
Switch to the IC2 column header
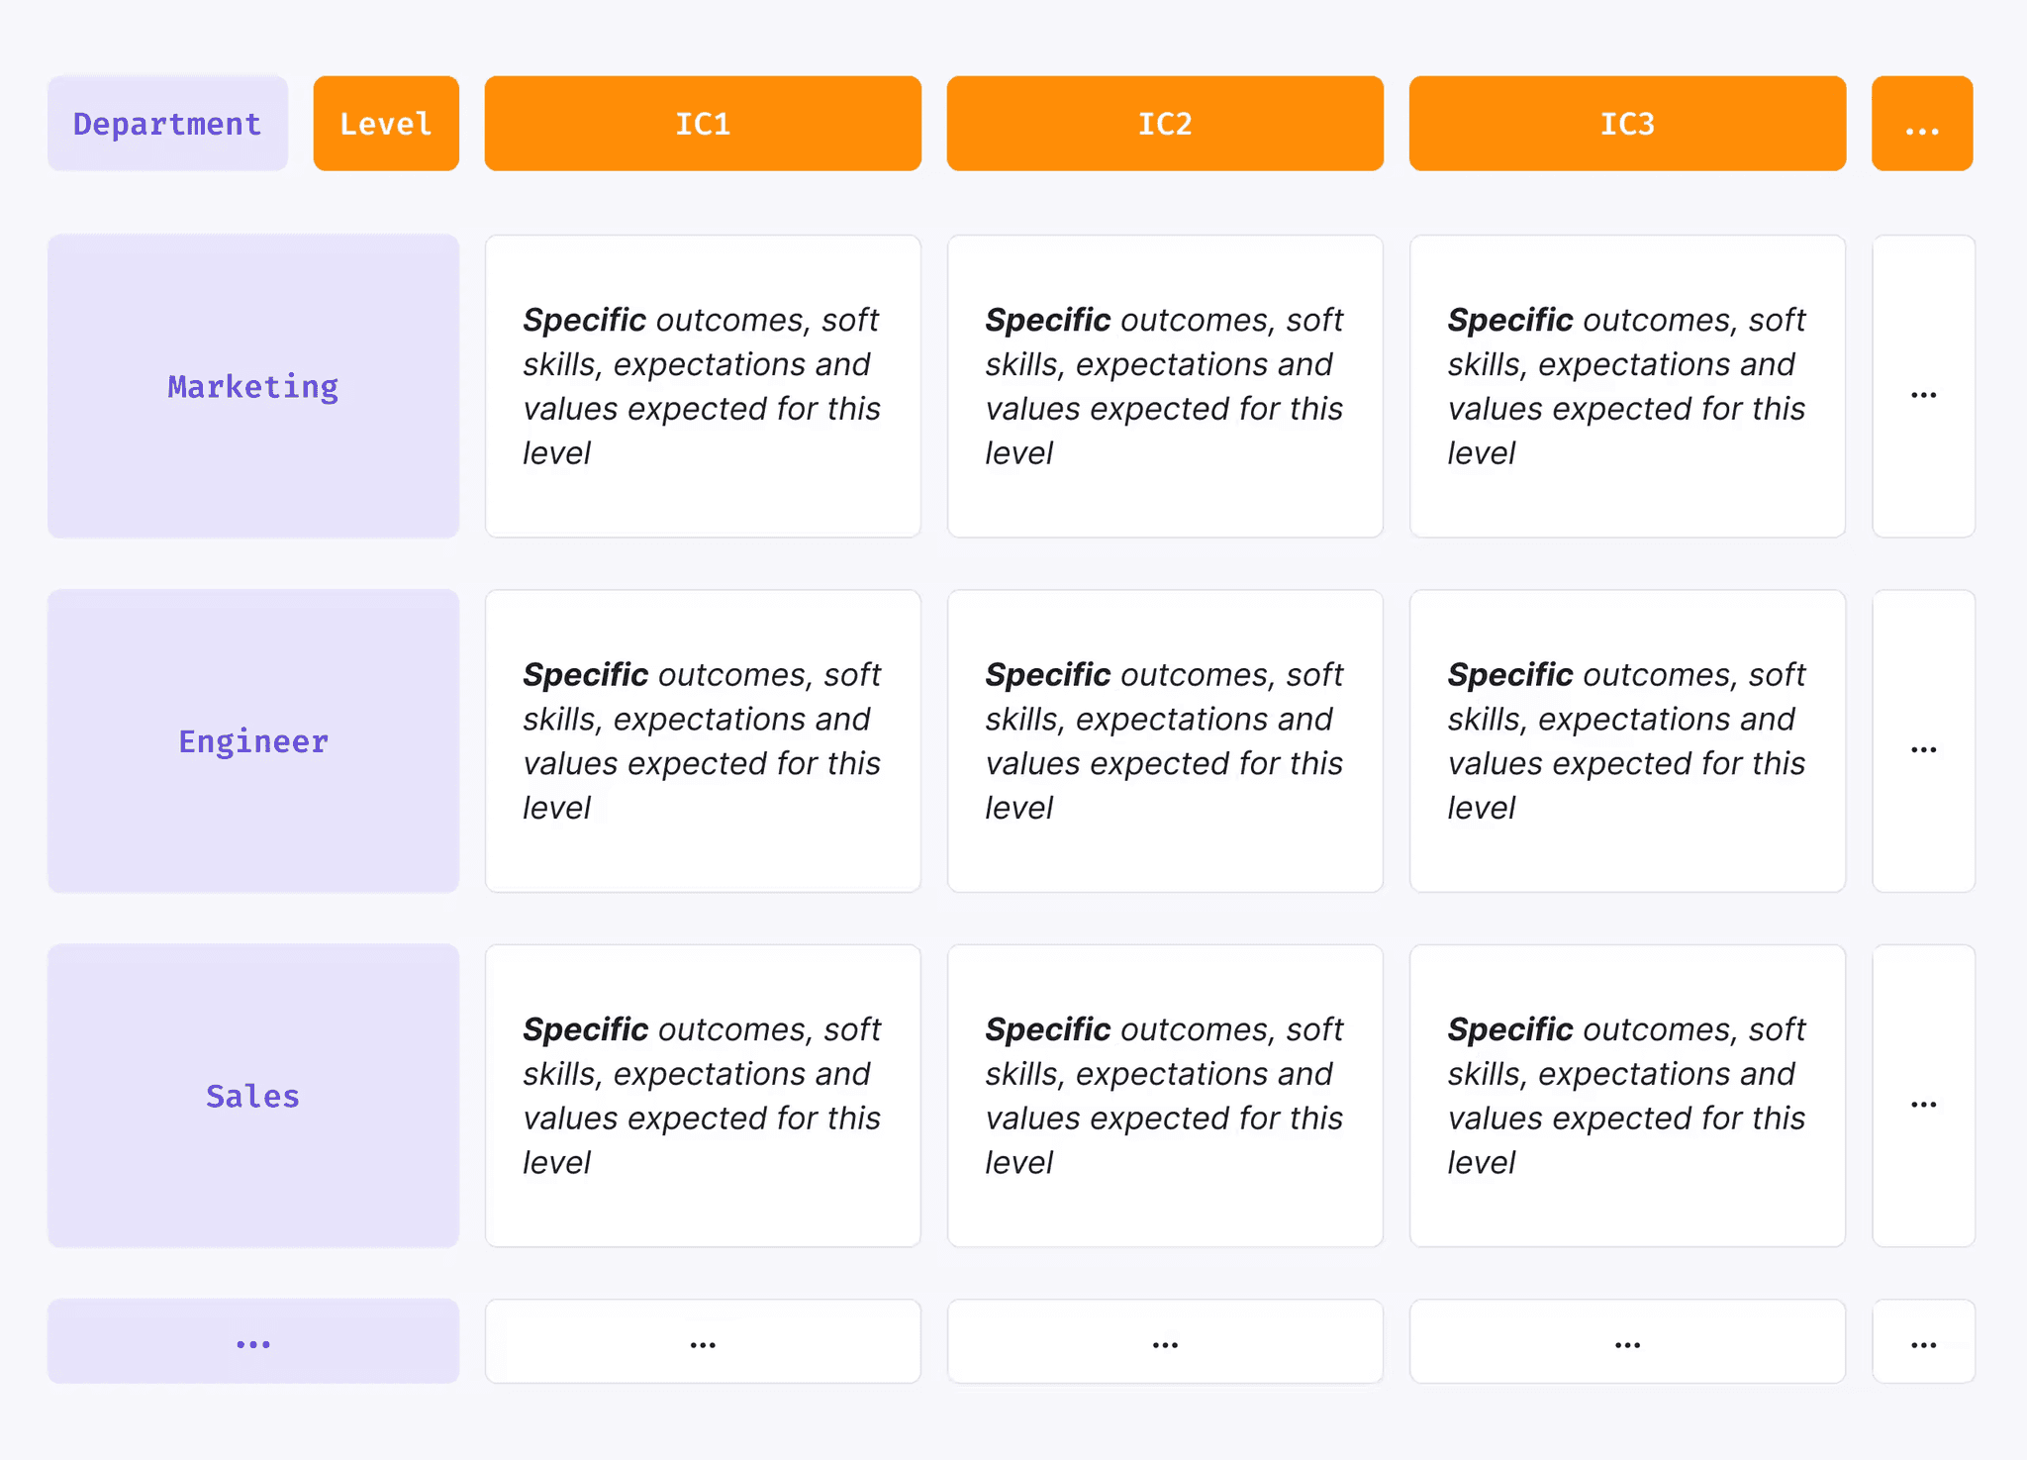(x=1165, y=124)
